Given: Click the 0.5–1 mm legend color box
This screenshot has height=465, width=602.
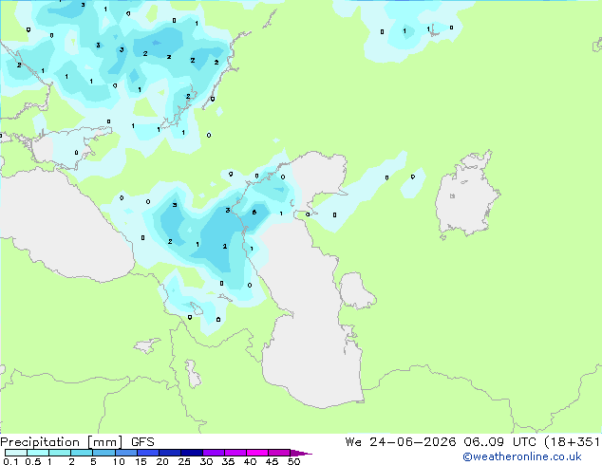Looking at the screenshot, I should click(x=38, y=453).
